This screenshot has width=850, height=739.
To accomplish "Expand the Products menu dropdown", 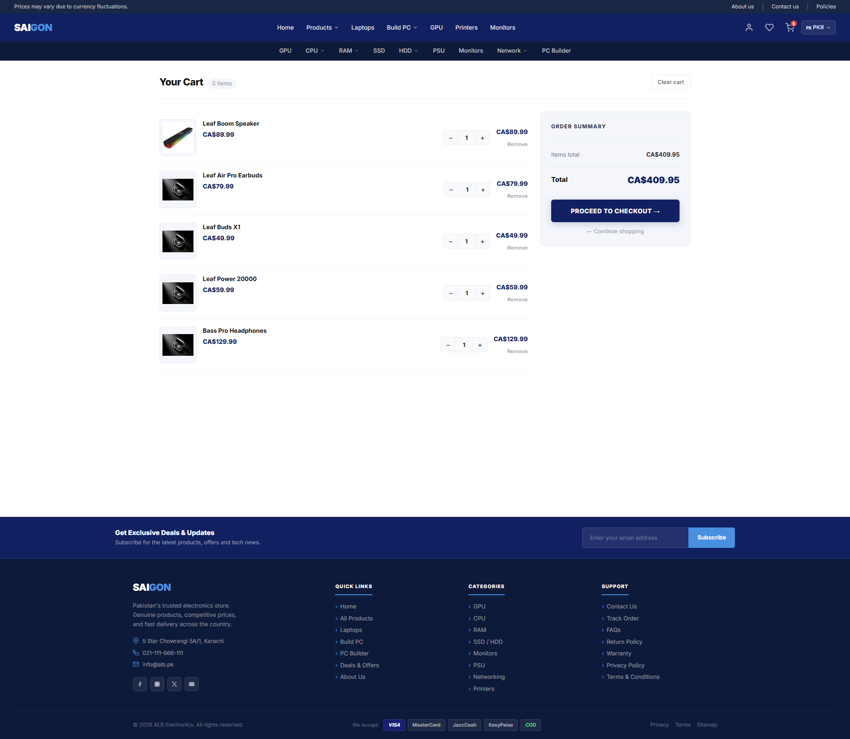I will pyautogui.click(x=322, y=27).
